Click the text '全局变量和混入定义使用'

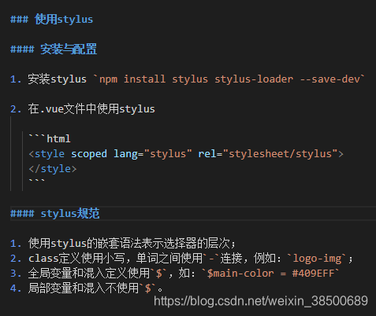tap(89, 274)
